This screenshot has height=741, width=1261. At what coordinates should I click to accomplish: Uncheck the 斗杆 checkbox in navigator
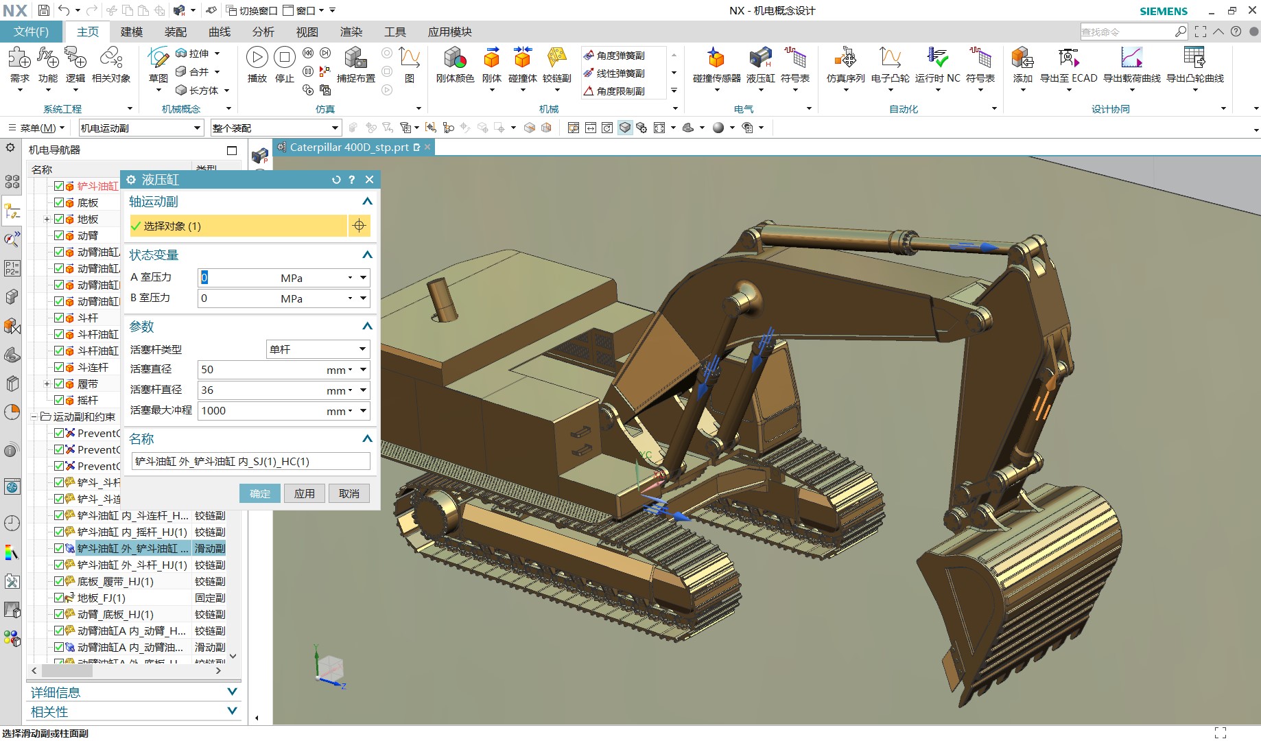tap(59, 318)
